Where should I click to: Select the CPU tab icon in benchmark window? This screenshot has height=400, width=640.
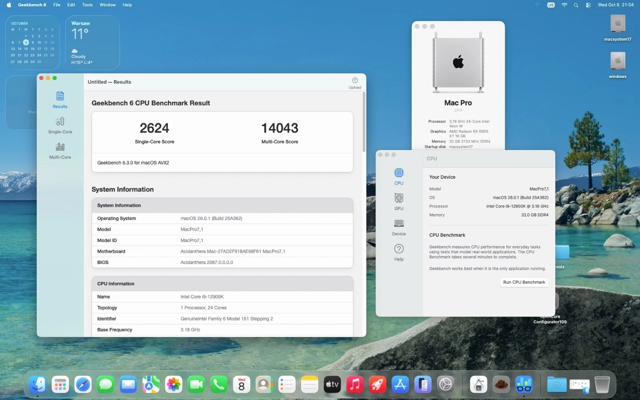[399, 176]
